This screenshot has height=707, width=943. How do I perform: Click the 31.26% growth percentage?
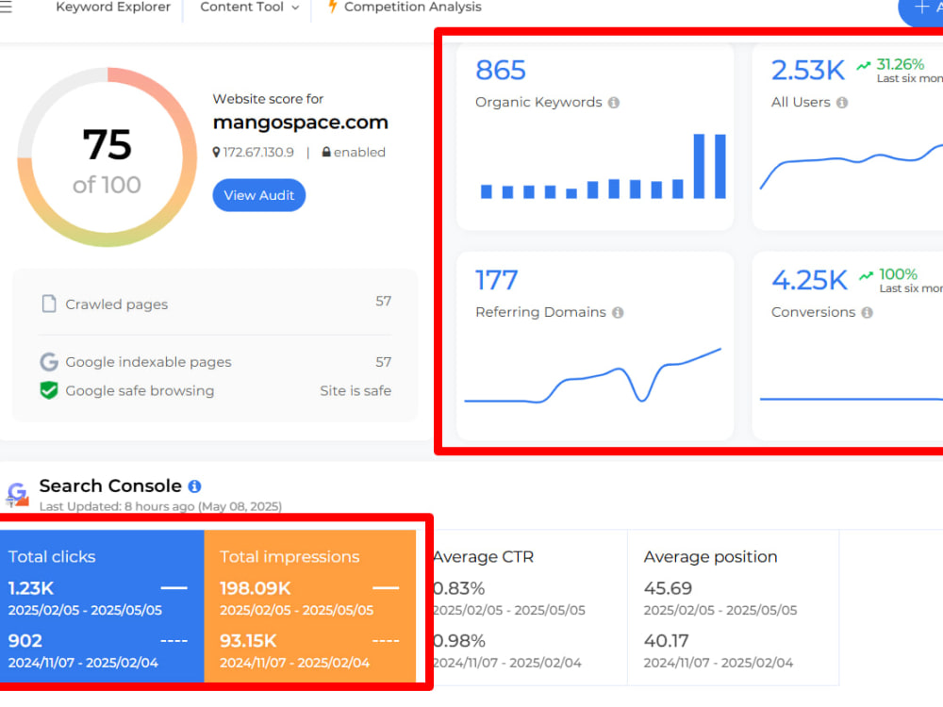coord(901,64)
